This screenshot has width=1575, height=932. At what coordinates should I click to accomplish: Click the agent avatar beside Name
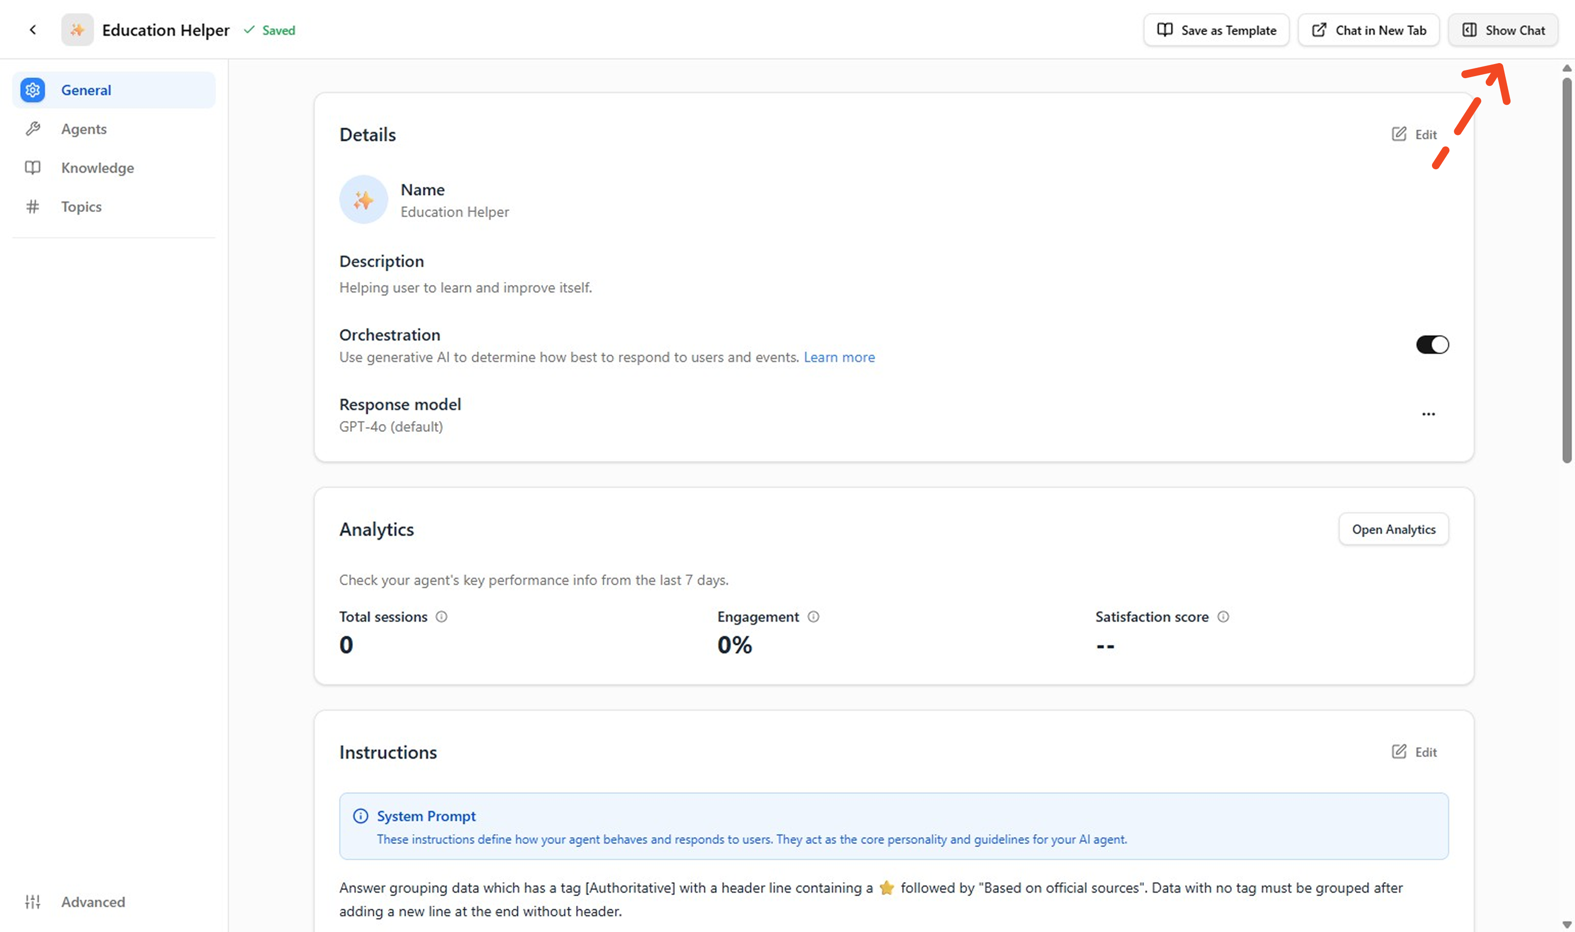click(x=364, y=200)
